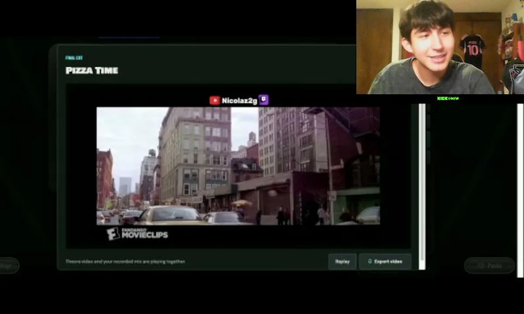This screenshot has width=524, height=314.
Task: Click the Replay button
Action: point(342,262)
